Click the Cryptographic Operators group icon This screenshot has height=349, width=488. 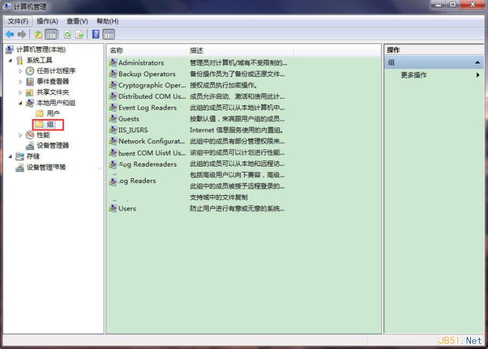(x=113, y=85)
